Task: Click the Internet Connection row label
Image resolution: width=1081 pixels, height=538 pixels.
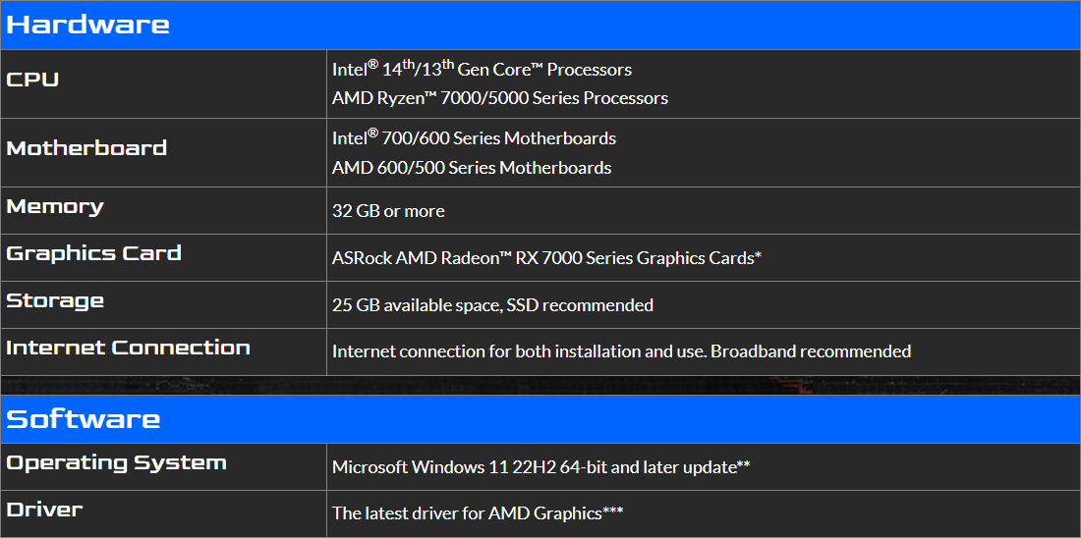Action: click(128, 348)
